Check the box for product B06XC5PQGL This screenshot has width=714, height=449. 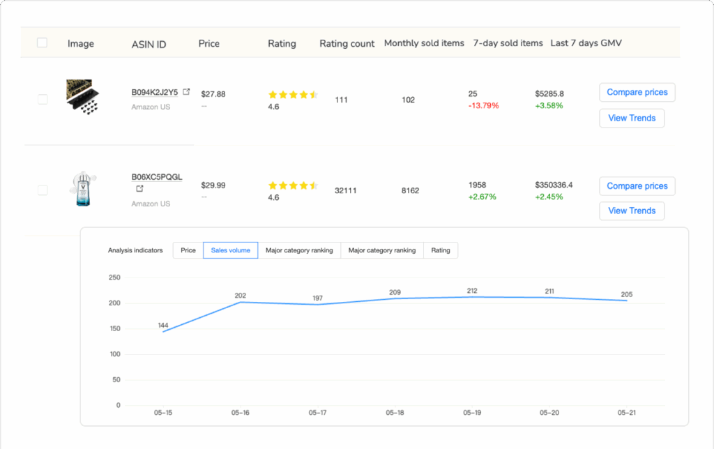click(43, 190)
